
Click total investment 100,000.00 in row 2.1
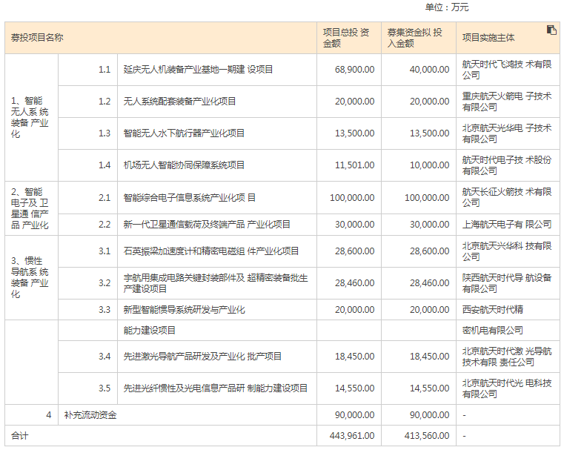tap(352, 198)
